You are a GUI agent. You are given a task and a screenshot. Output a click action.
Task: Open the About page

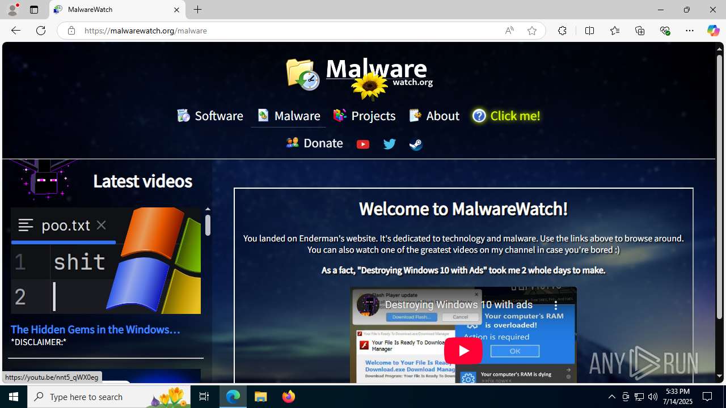pyautogui.click(x=434, y=116)
